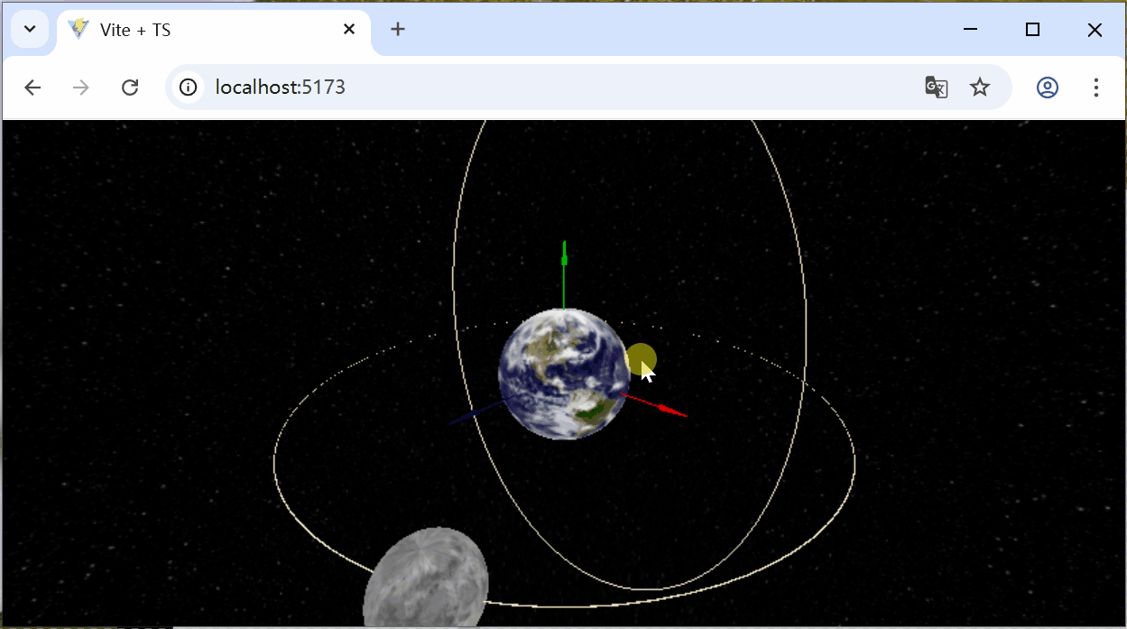Screen dimensions: 1127x629
Task: Close the Vite + TS tab
Action: point(349,30)
